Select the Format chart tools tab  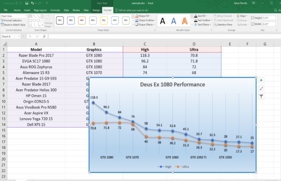[107, 10]
